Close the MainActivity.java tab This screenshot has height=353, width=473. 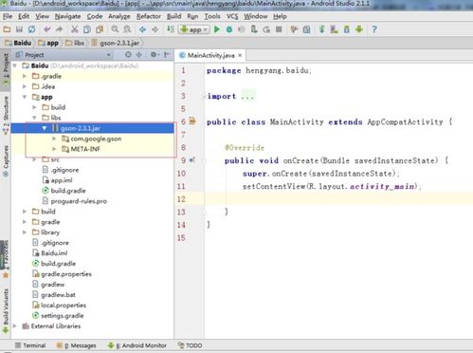pyautogui.click(x=240, y=55)
